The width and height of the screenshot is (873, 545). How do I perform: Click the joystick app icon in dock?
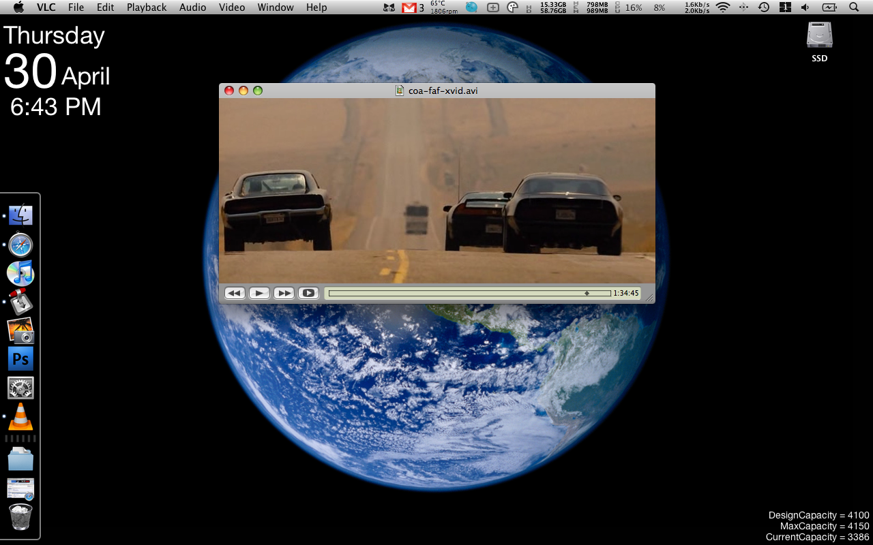[20, 302]
